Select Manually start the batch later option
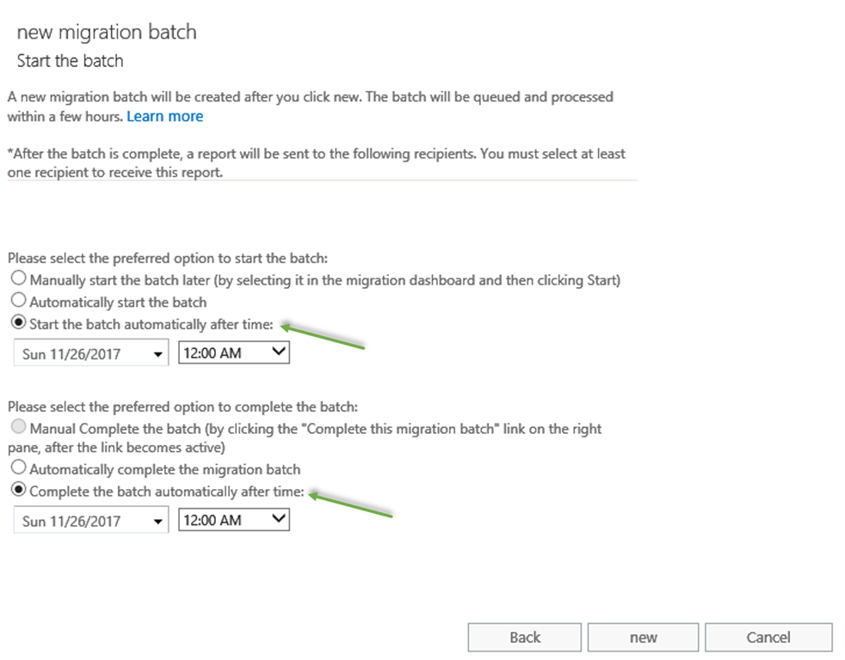 tap(18, 280)
